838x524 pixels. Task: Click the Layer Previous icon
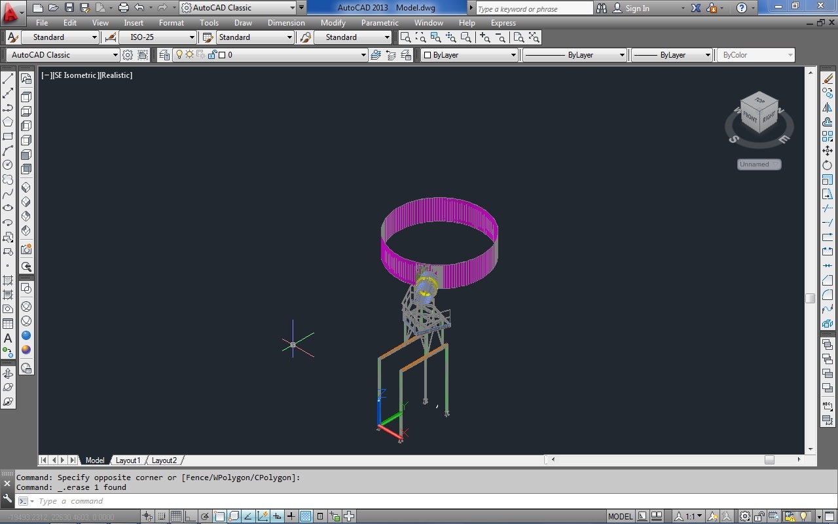coord(391,55)
